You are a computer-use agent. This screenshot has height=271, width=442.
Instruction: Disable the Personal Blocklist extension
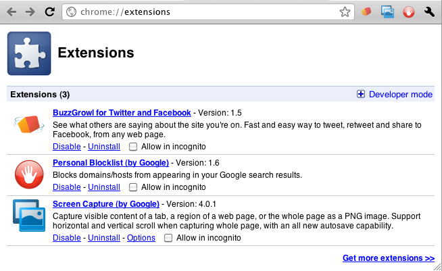pyautogui.click(x=66, y=187)
